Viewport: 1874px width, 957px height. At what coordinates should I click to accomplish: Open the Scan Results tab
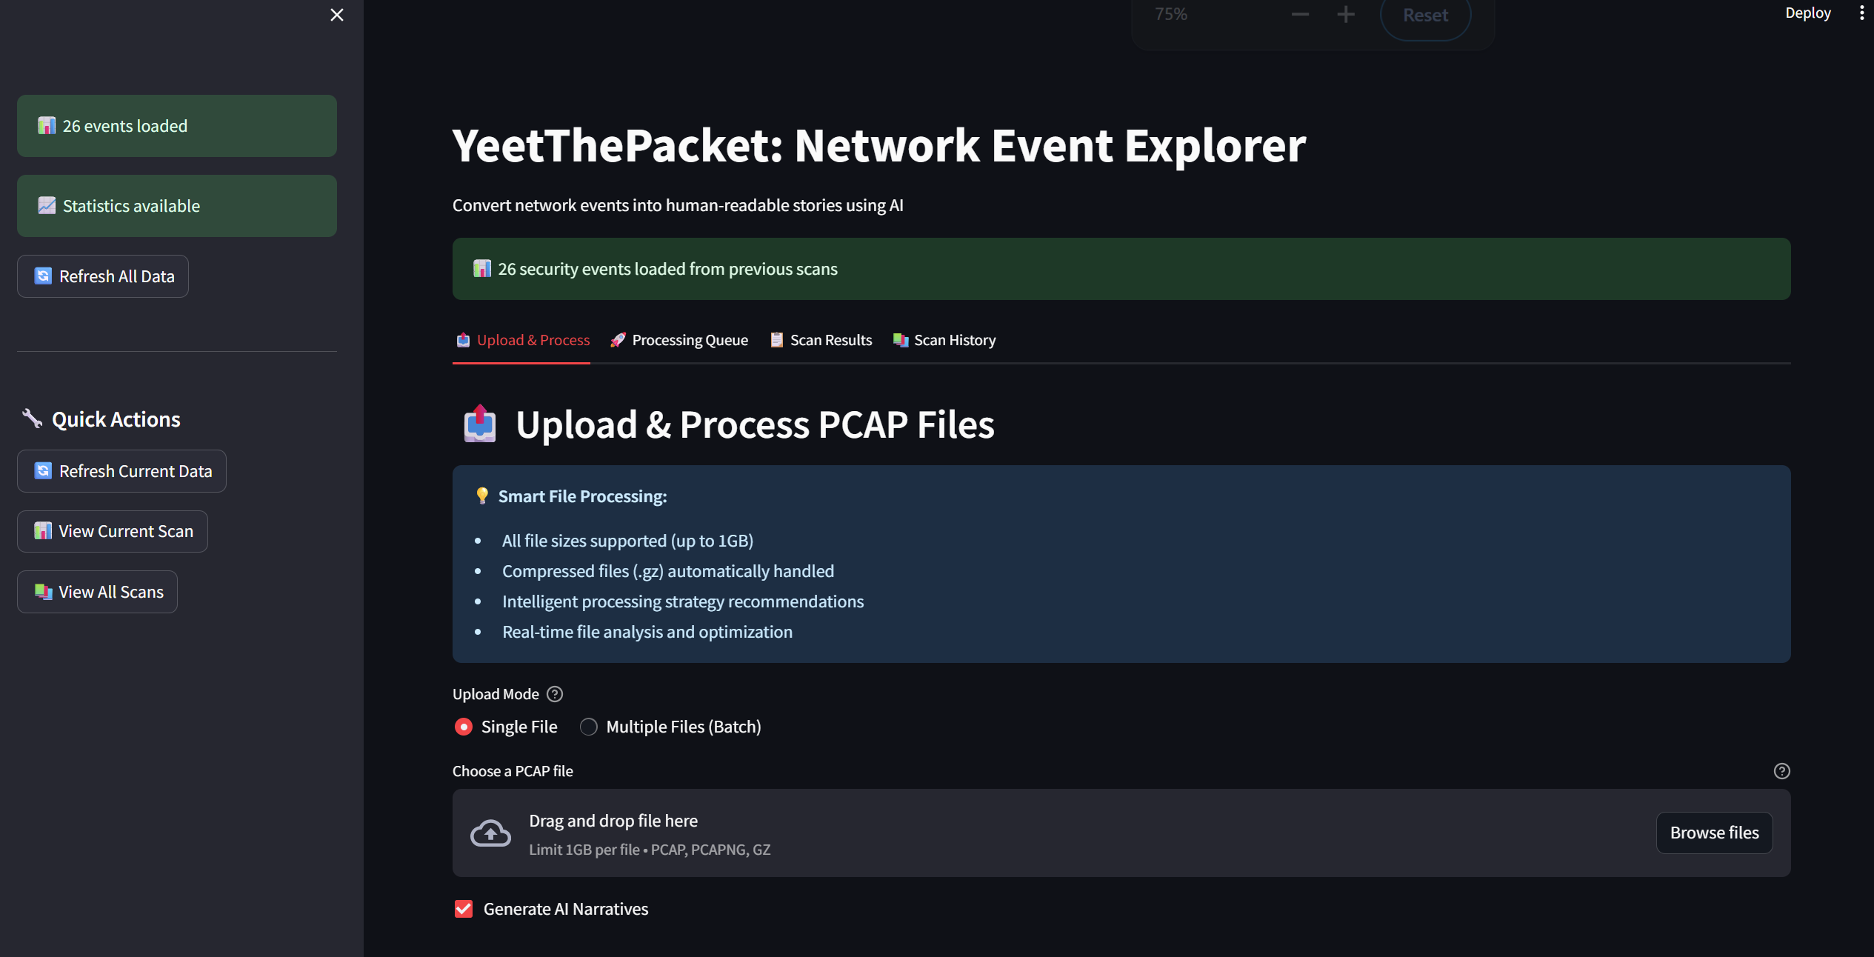tap(821, 340)
